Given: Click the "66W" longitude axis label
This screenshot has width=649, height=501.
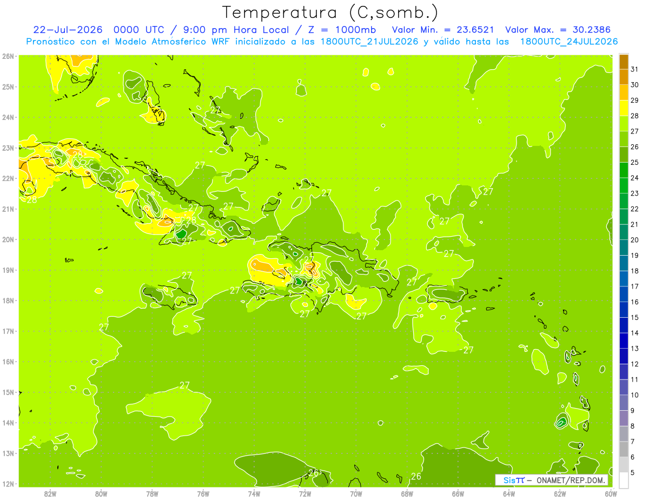Looking at the screenshot, I should (x=458, y=493).
